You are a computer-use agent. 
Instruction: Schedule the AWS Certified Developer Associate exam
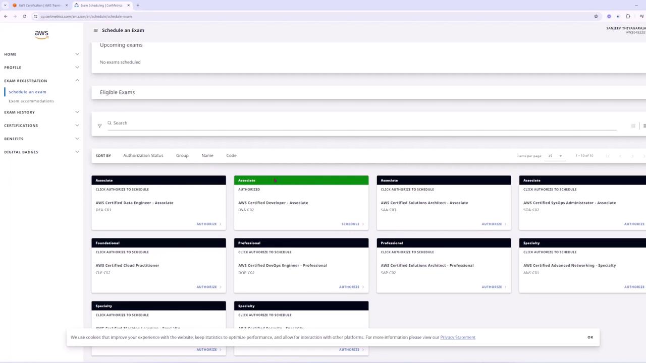click(352, 224)
